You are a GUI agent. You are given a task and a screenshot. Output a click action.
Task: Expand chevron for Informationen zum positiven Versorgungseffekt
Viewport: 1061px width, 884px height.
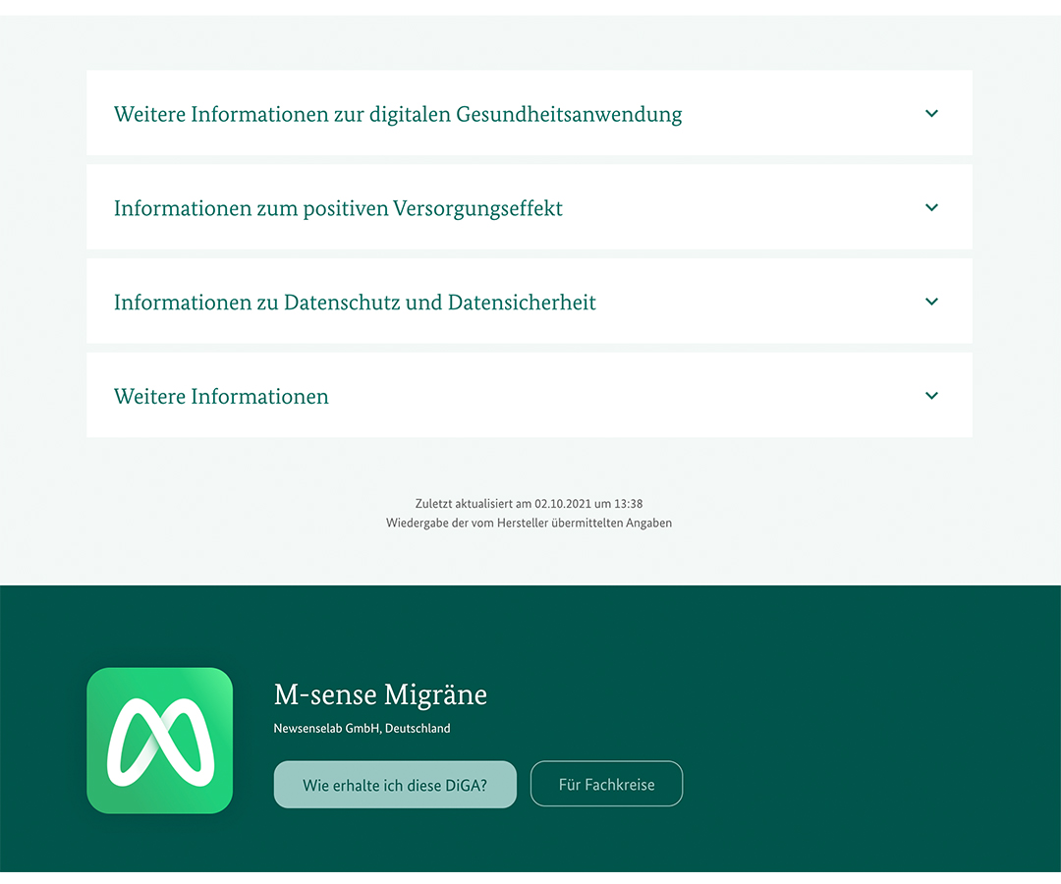[x=931, y=207]
